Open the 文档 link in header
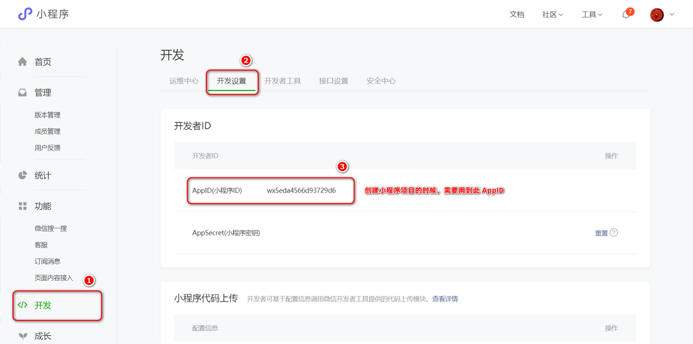The height and width of the screenshot is (344, 693). click(517, 15)
